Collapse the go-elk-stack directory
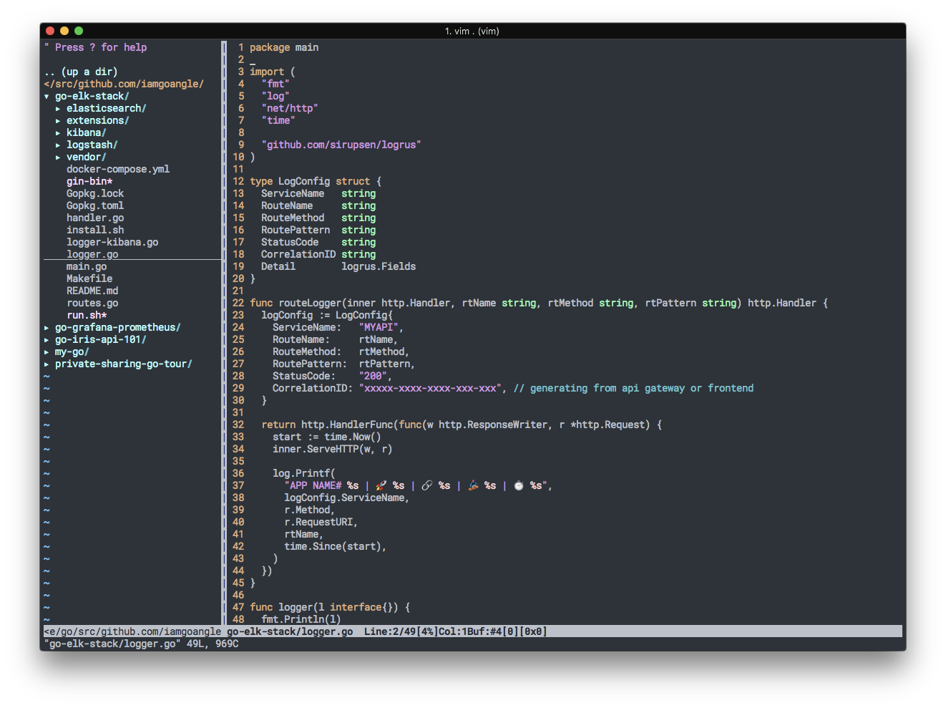 pyautogui.click(x=92, y=95)
